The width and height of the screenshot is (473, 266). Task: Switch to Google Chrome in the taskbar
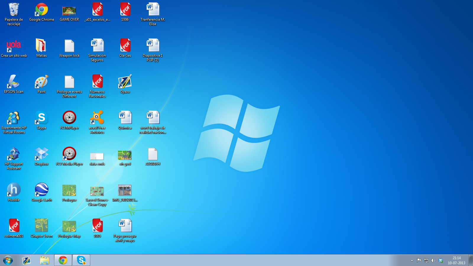point(63,260)
